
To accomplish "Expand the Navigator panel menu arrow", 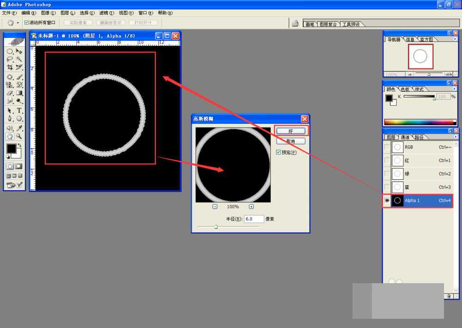I will click(x=455, y=40).
